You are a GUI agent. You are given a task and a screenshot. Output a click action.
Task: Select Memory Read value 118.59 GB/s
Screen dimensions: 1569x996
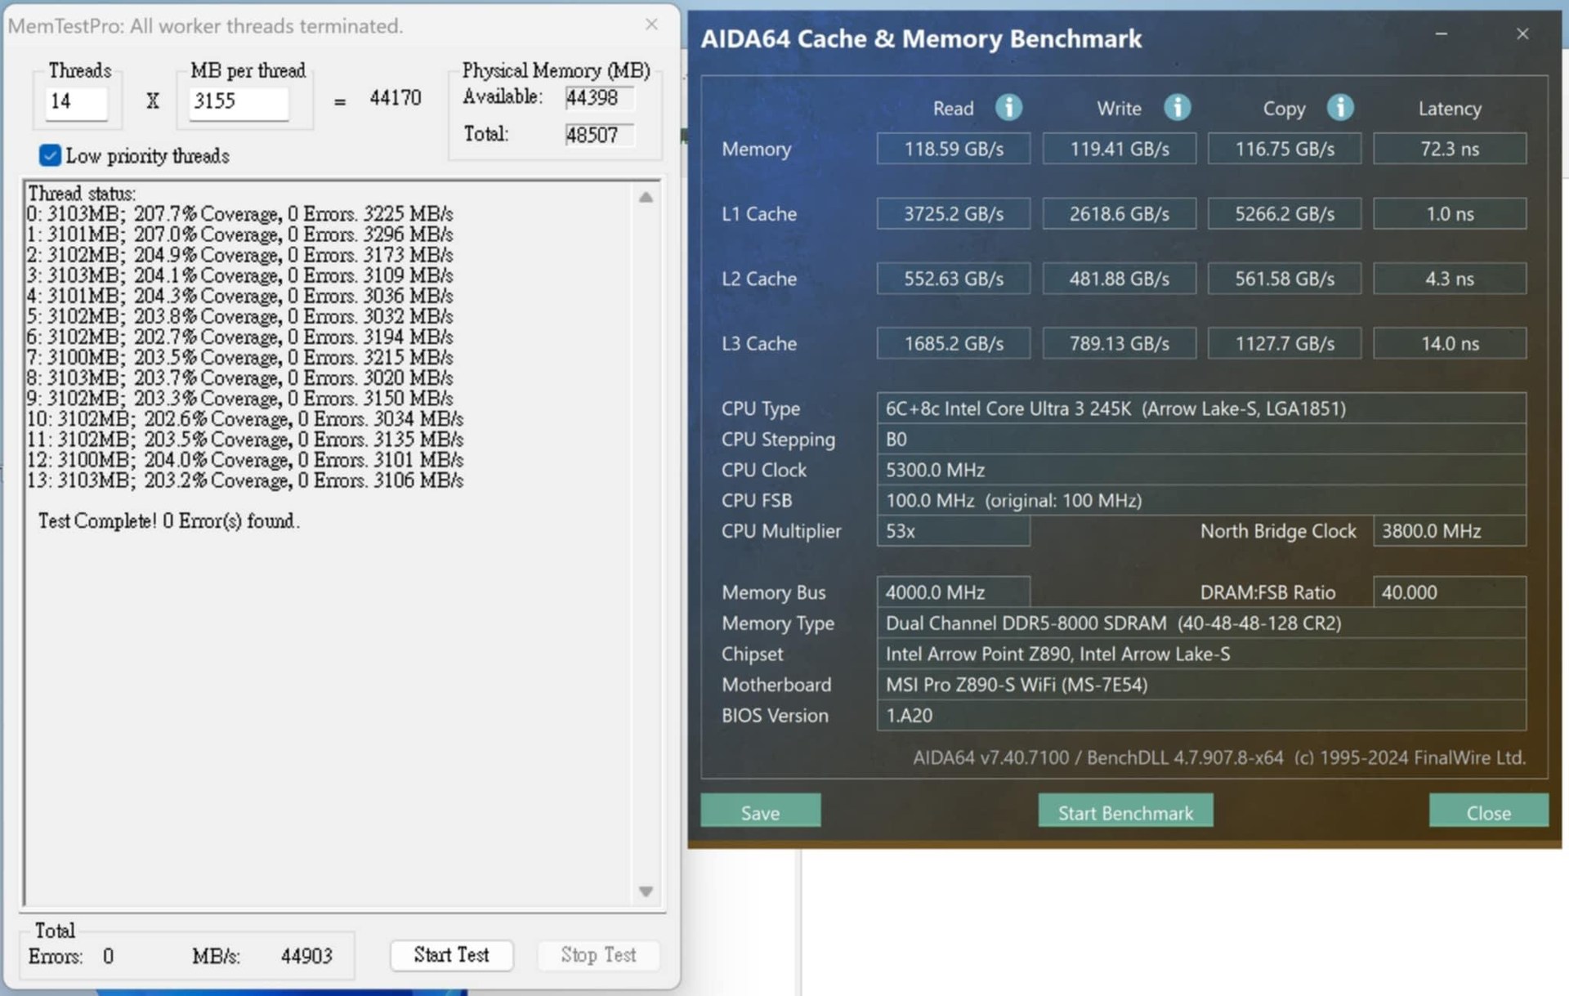pyautogui.click(x=953, y=149)
